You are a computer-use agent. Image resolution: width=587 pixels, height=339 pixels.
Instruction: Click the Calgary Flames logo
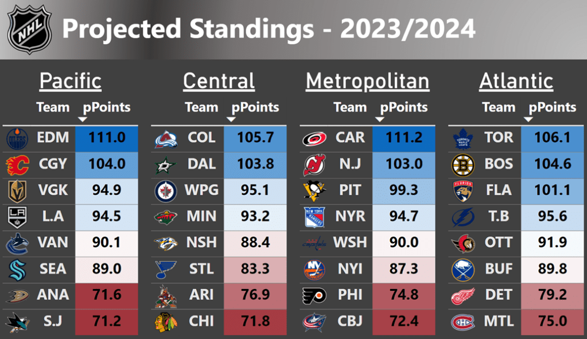click(x=17, y=165)
